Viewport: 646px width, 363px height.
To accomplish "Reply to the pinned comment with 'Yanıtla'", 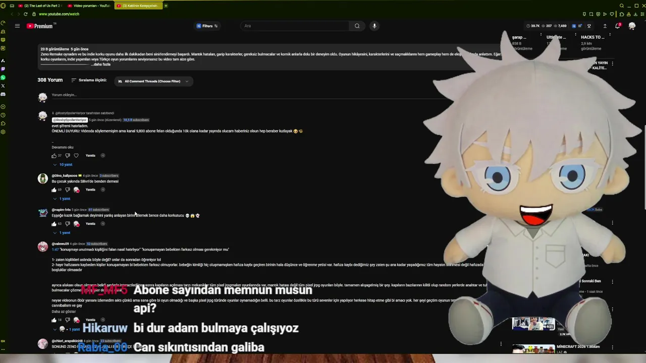I will click(90, 155).
